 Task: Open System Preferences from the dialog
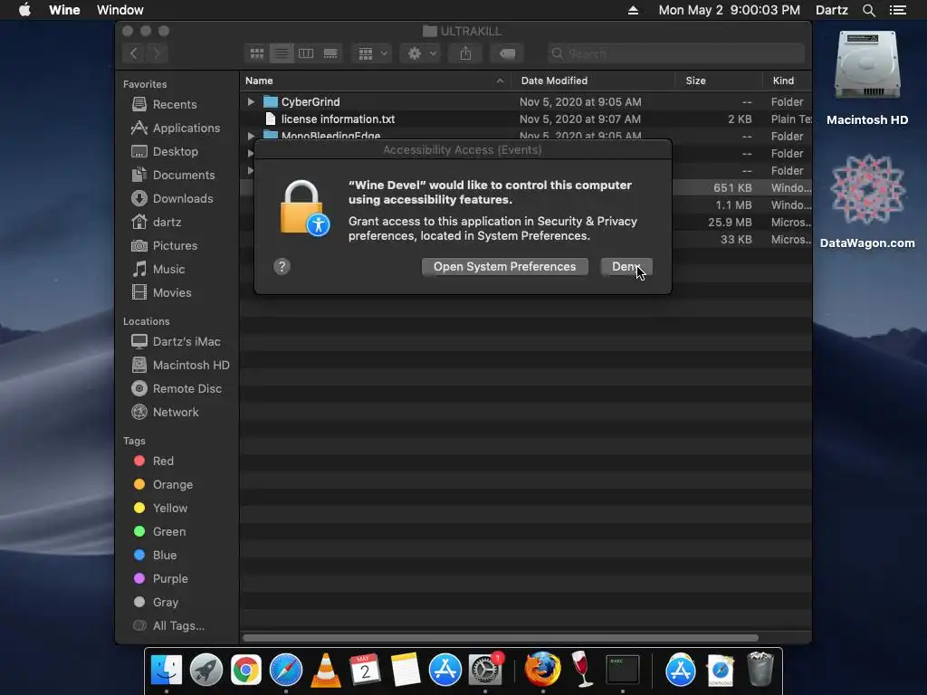(504, 267)
